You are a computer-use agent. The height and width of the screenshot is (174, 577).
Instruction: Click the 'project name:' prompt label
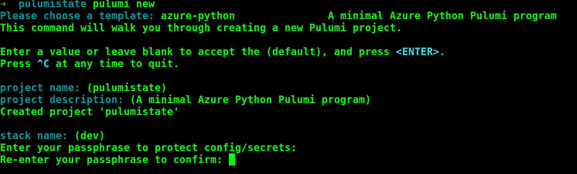tap(40, 88)
